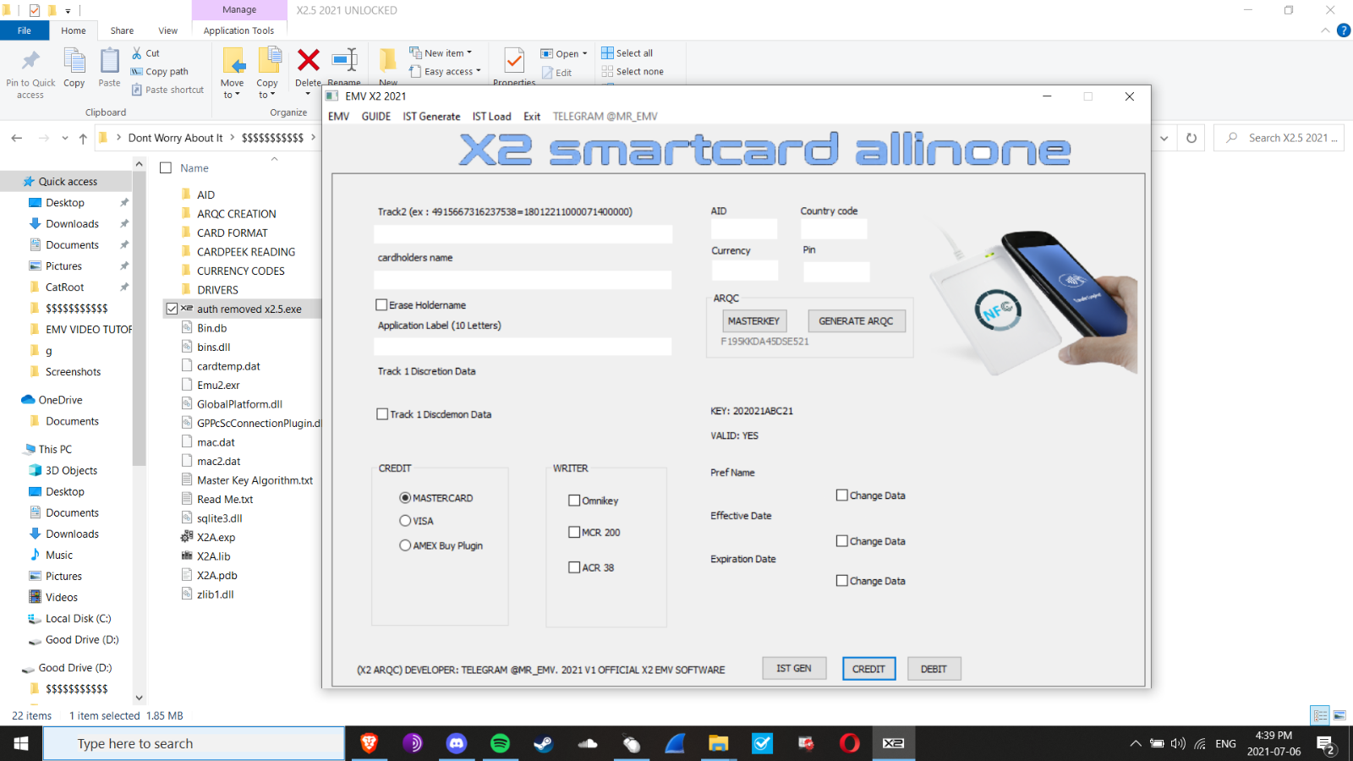Image resolution: width=1353 pixels, height=761 pixels.
Task: Check Change Data for Effective Date
Action: tap(841, 541)
